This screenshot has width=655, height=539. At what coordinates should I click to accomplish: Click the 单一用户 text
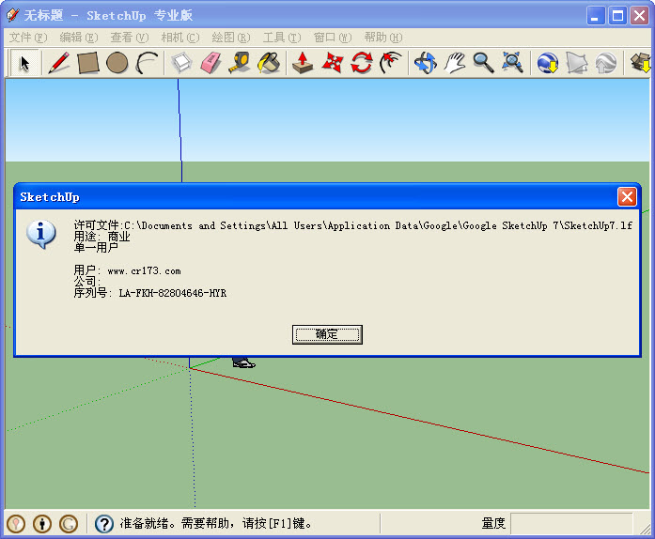point(96,248)
